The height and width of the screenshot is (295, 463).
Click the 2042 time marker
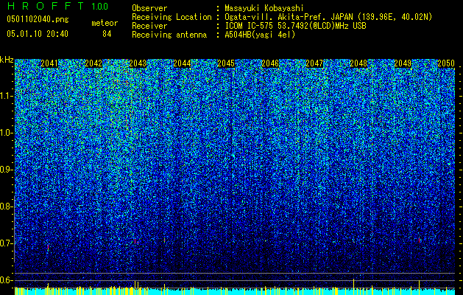tap(93, 63)
